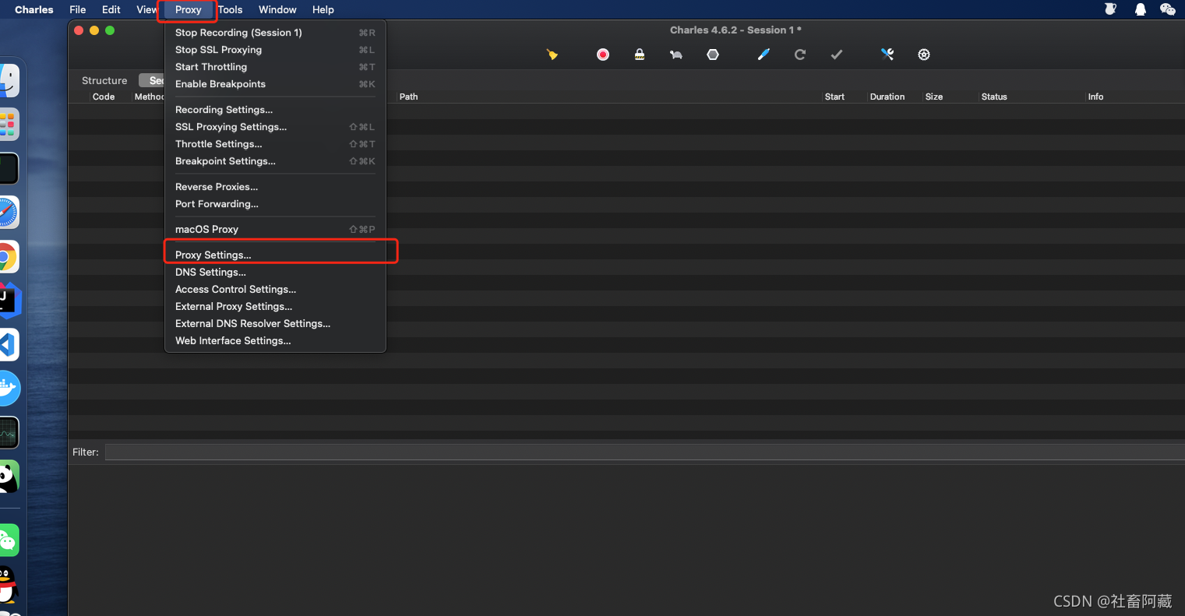Open Google Chrome from the dock

[9, 256]
